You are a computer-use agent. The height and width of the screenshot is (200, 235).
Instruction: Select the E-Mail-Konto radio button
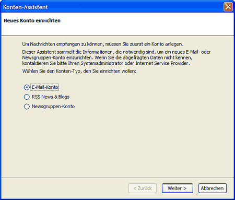point(27,87)
